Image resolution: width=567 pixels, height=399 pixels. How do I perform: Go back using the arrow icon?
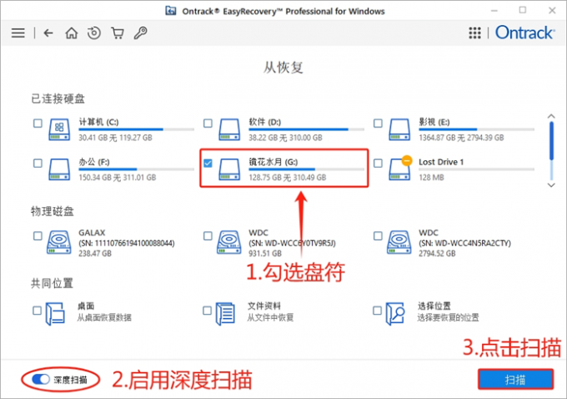48,33
